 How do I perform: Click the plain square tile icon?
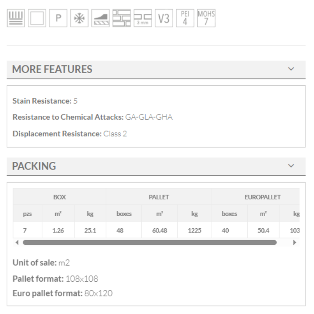37,18
